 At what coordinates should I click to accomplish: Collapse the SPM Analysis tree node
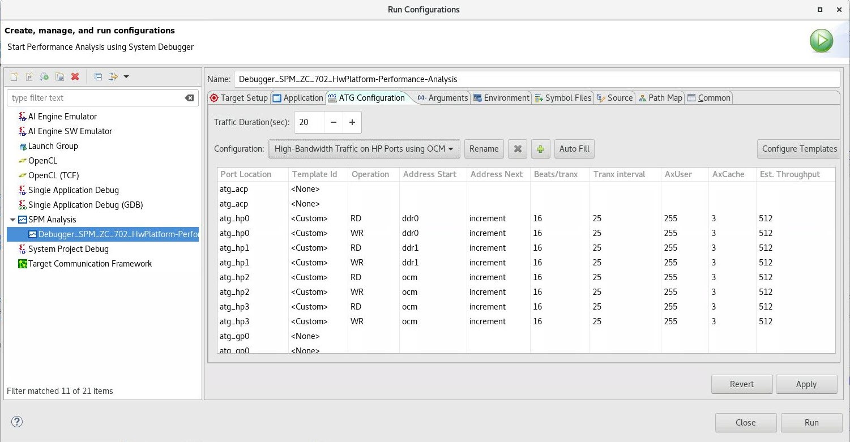pos(13,220)
